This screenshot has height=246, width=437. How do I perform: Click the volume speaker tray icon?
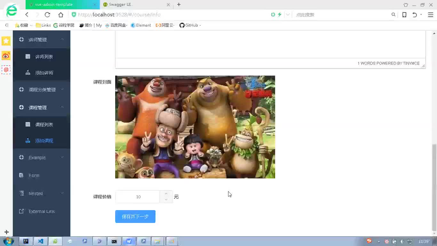point(402,242)
